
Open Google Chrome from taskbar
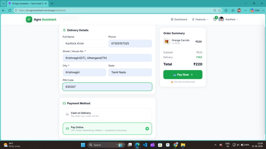pos(176,145)
